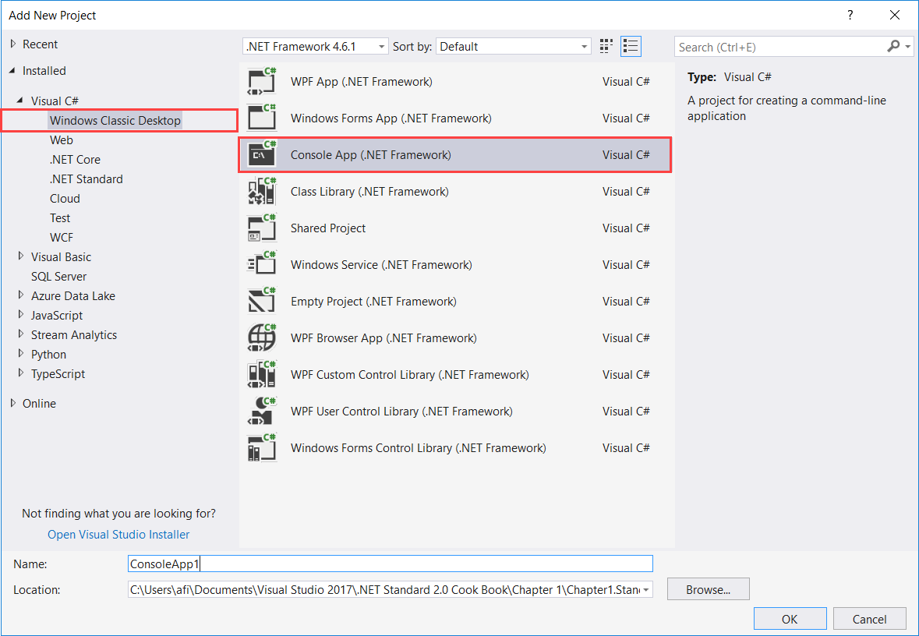Expand the Python node
The image size is (919, 636).
pos(21,354)
